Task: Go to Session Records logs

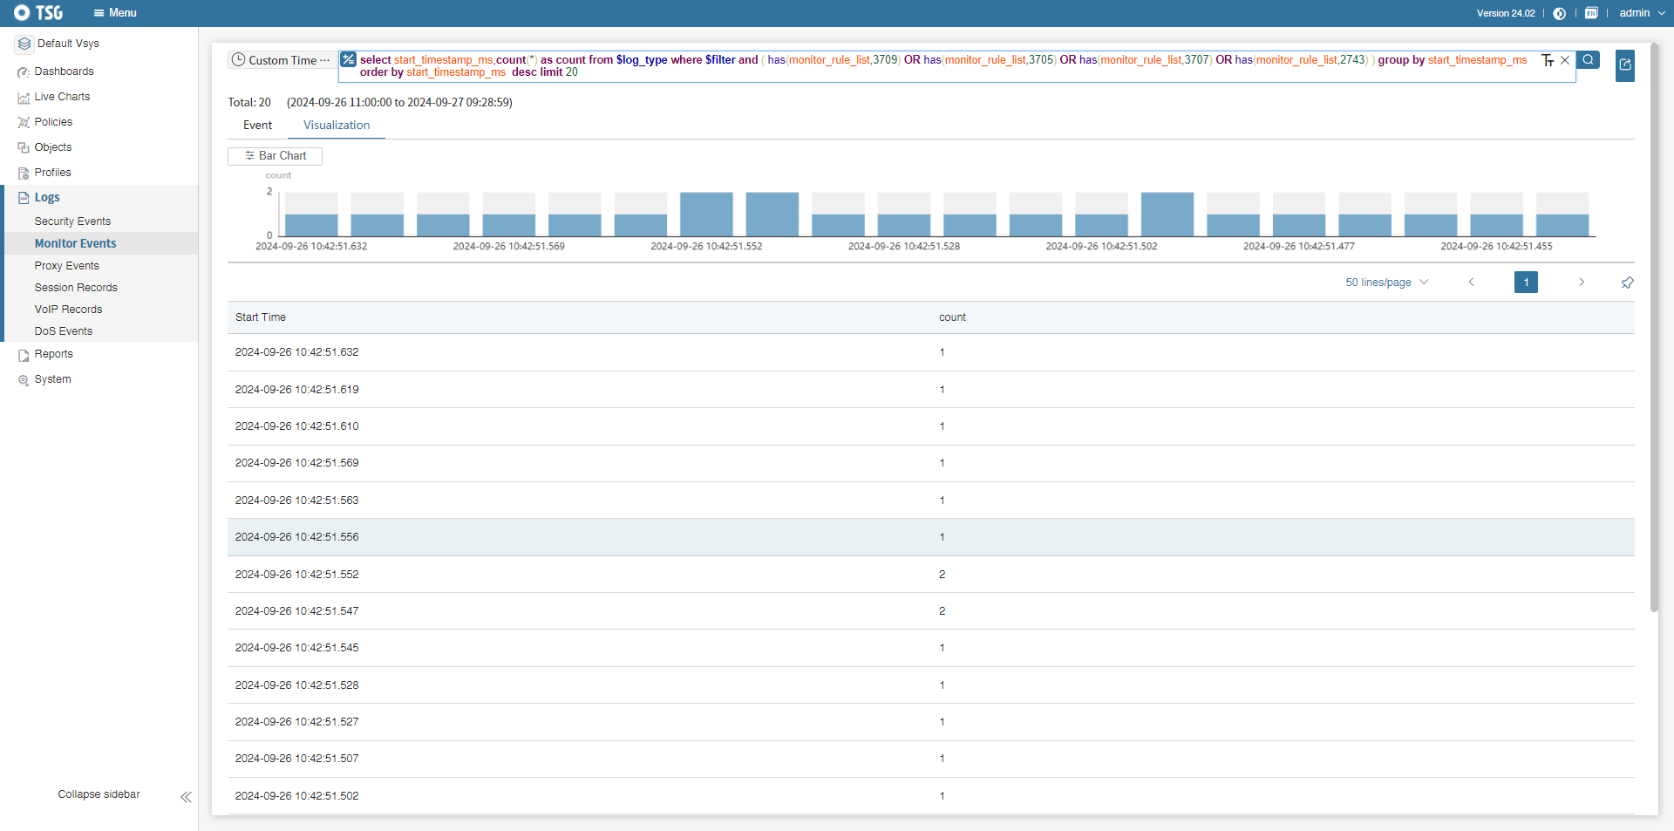Action: coord(76,288)
